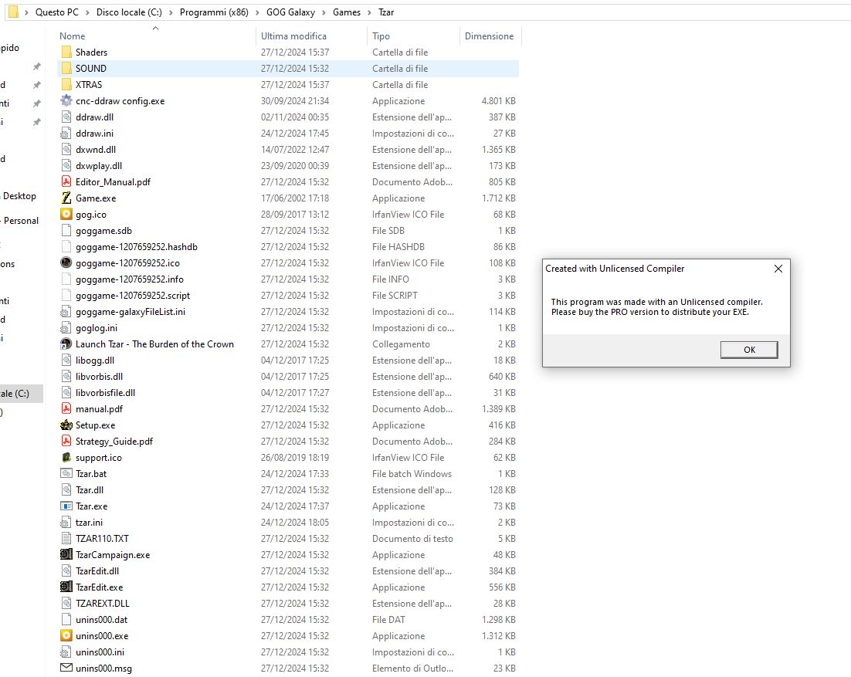Select the goggame-galaxyFileList.ini file

tap(131, 312)
